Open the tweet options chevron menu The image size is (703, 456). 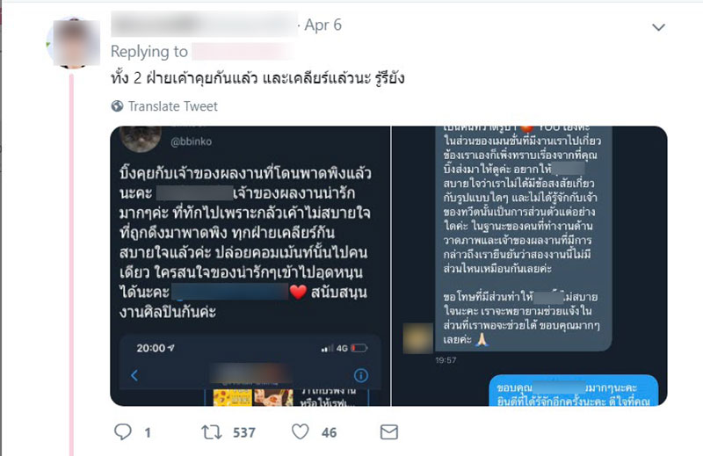coord(658,27)
